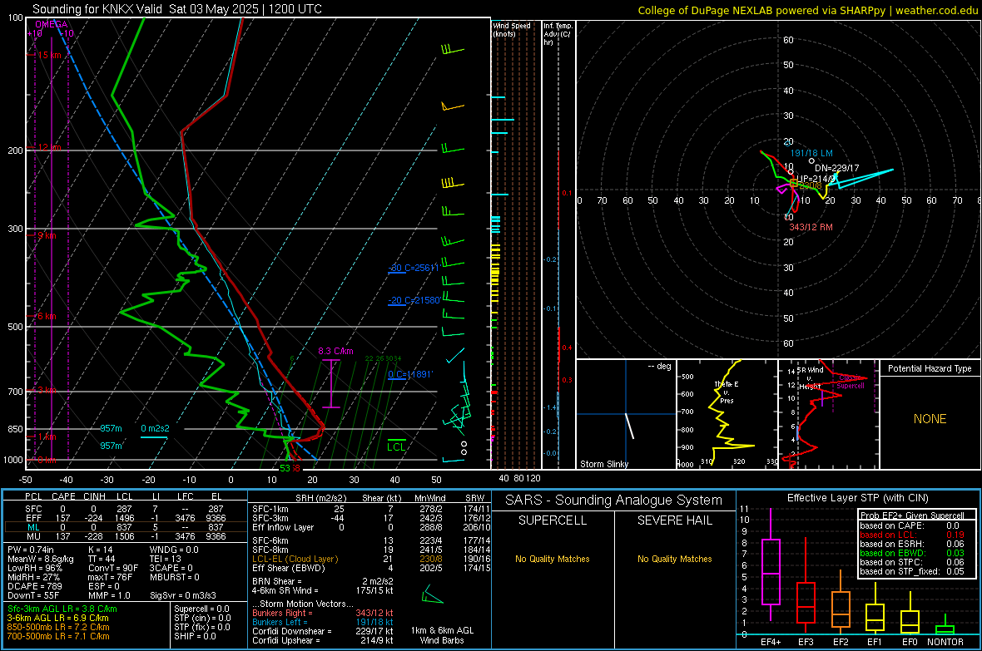Click the Sfc-3km AGL LR = 3.8 C/km line
The height and width of the screenshot is (651, 982).
(62, 609)
